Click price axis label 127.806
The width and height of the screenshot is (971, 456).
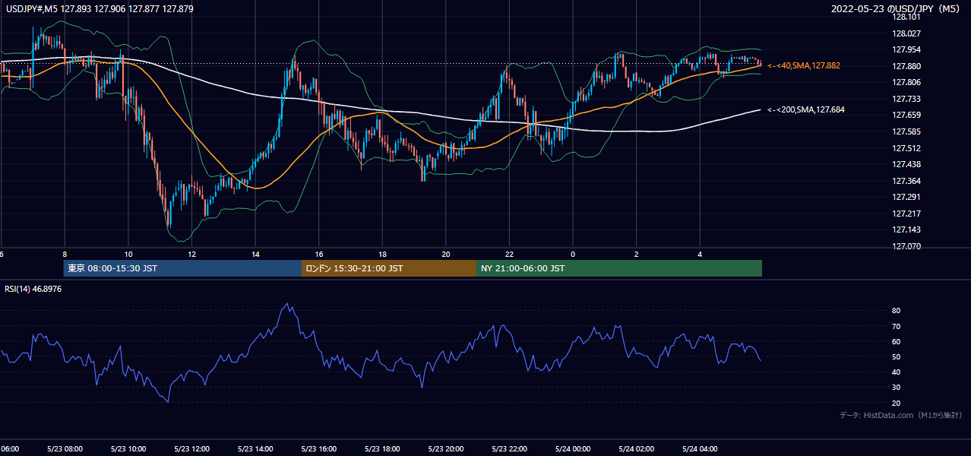coord(906,82)
